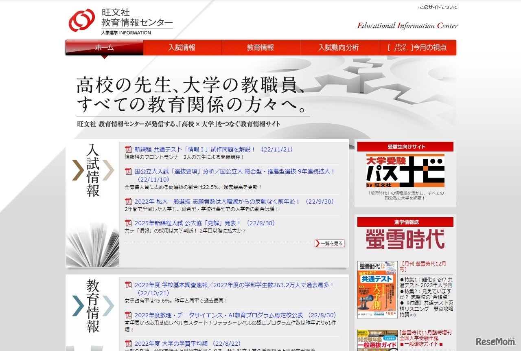Open the 入試情報 navigation tab
The height and width of the screenshot is (351, 521).
(x=182, y=48)
